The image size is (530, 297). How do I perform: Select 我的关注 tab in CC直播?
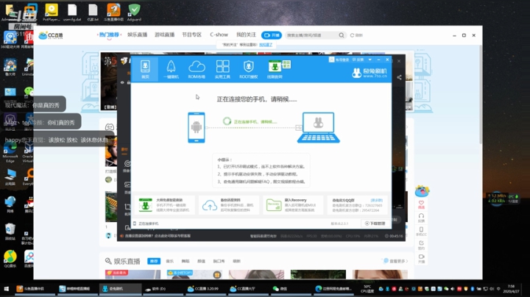(246, 35)
